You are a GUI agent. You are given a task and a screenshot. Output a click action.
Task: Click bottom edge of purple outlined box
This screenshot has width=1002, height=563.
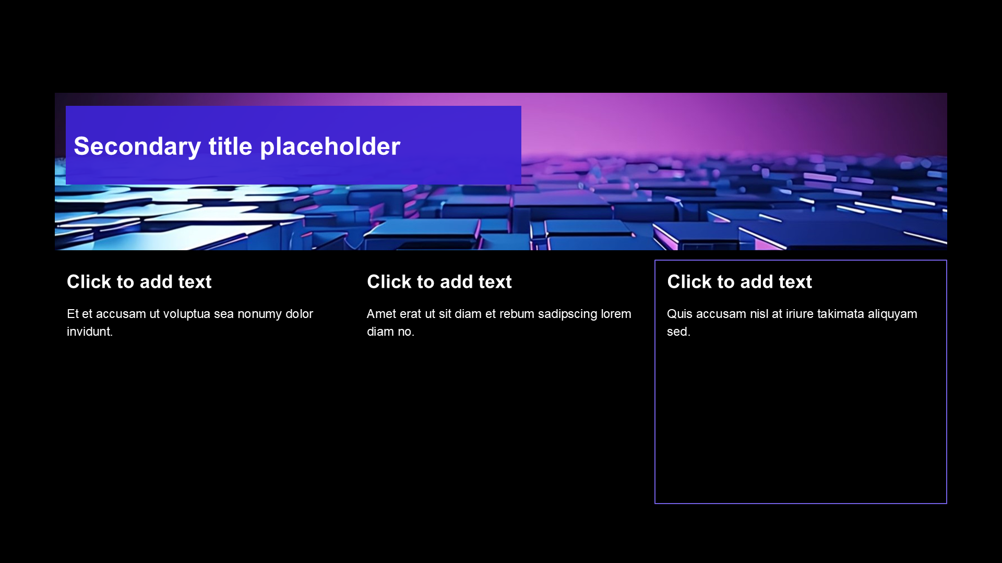coord(801,503)
